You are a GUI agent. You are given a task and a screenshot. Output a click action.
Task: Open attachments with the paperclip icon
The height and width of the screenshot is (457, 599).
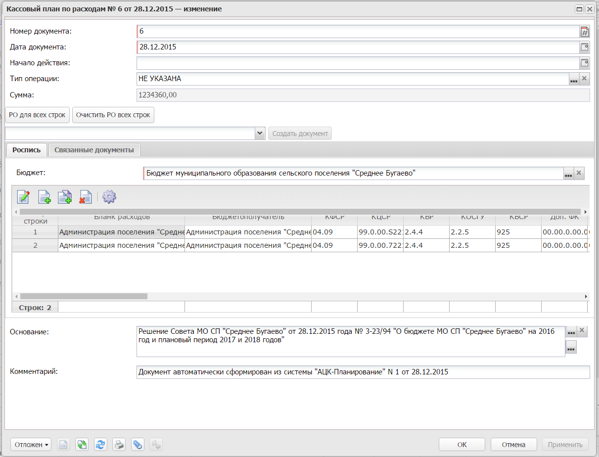137,445
